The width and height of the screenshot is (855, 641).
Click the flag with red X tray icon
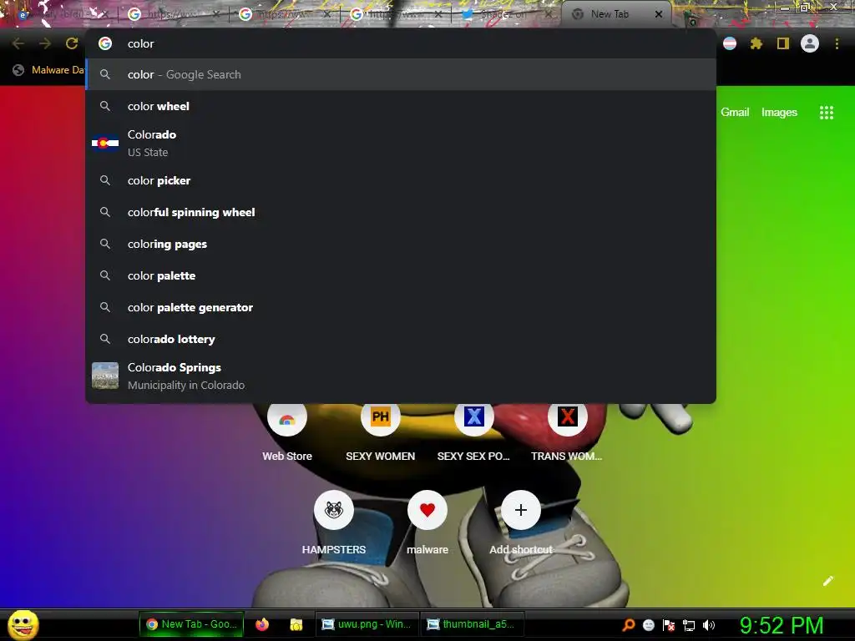669,625
